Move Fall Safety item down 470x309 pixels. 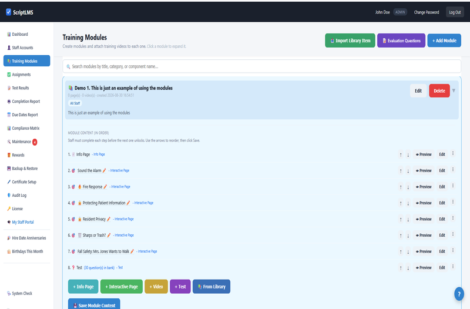coord(408,252)
